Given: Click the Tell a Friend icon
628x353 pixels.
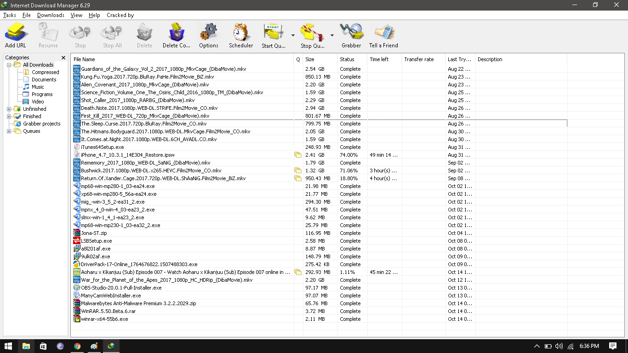Looking at the screenshot, I should pyautogui.click(x=383, y=32).
